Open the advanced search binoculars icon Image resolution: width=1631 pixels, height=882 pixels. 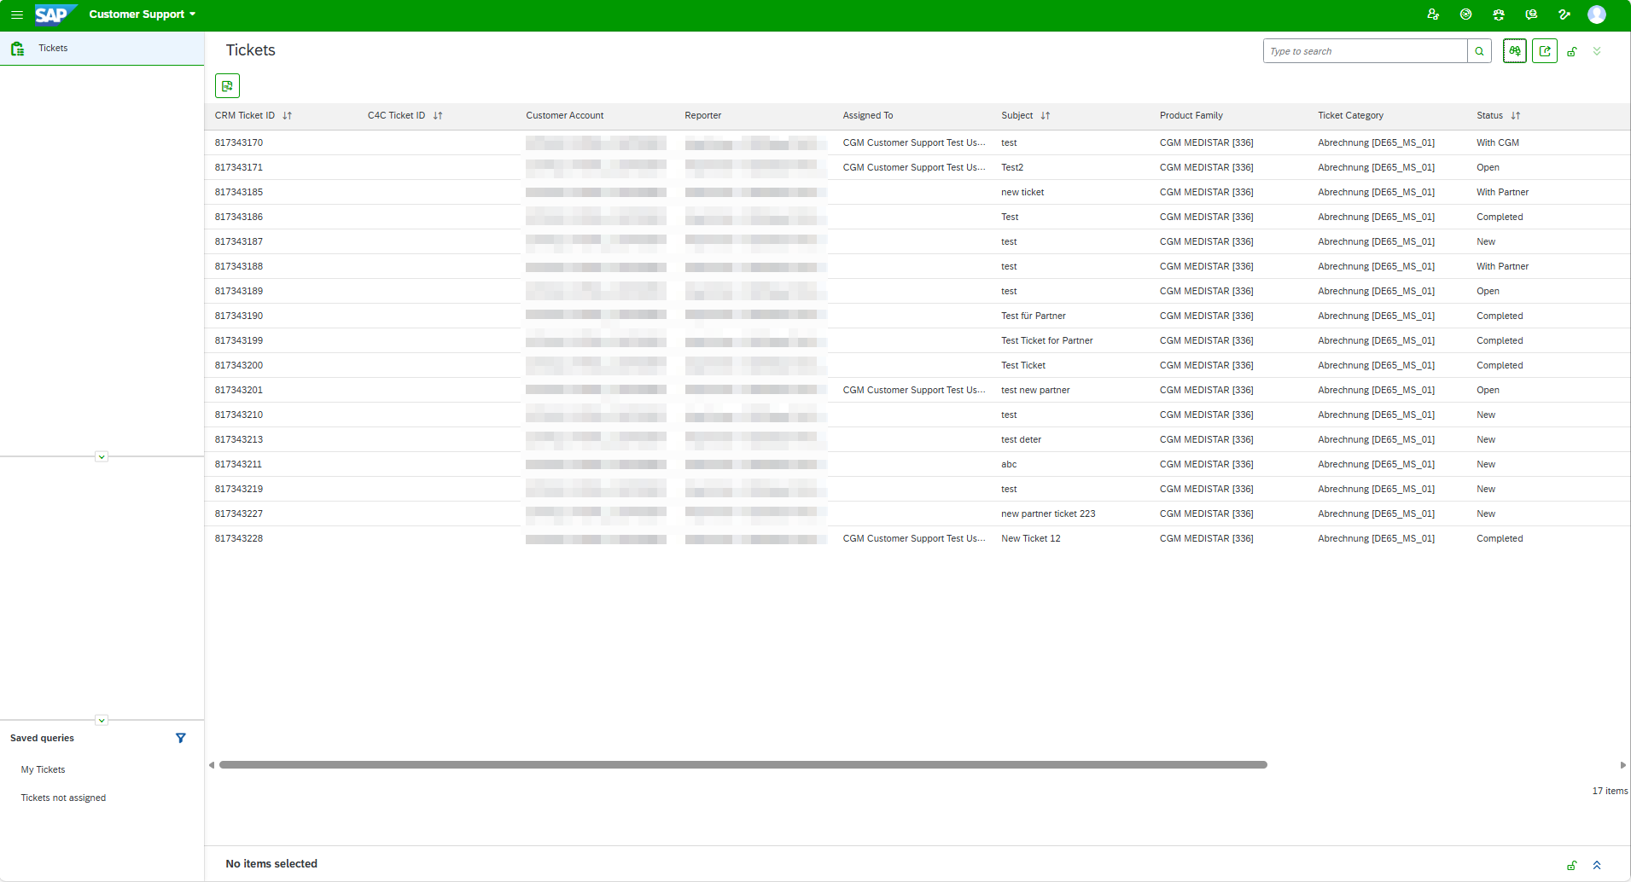(x=1514, y=50)
